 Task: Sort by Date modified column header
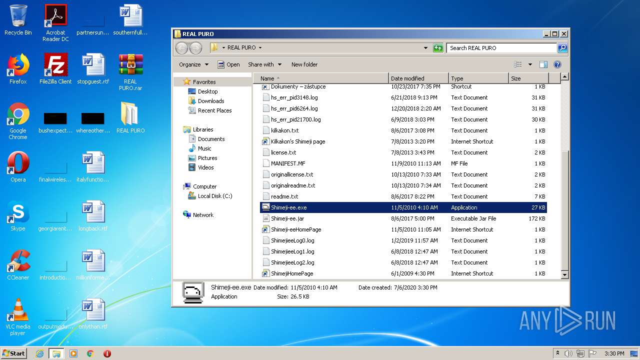click(418, 78)
